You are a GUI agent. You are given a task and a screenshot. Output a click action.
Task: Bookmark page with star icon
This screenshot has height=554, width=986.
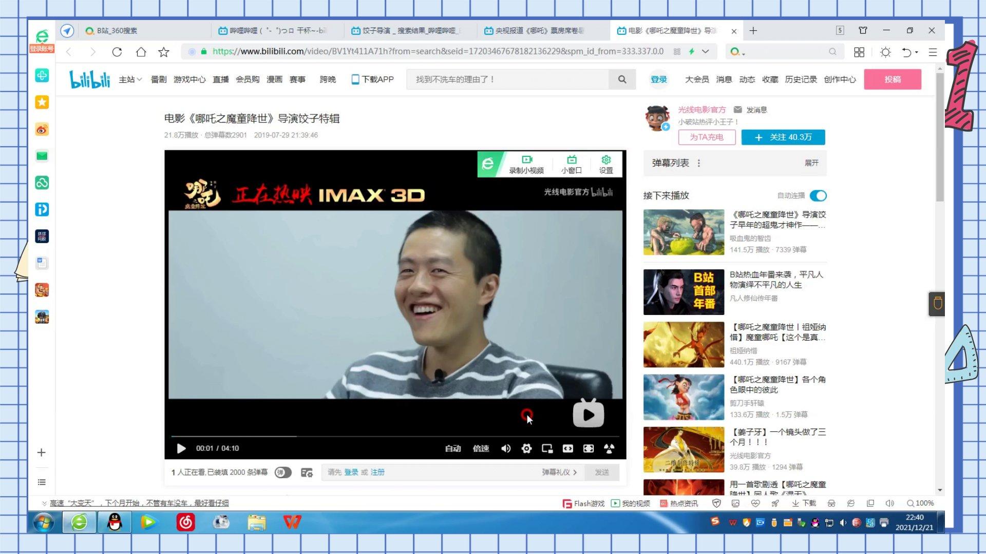coord(163,52)
